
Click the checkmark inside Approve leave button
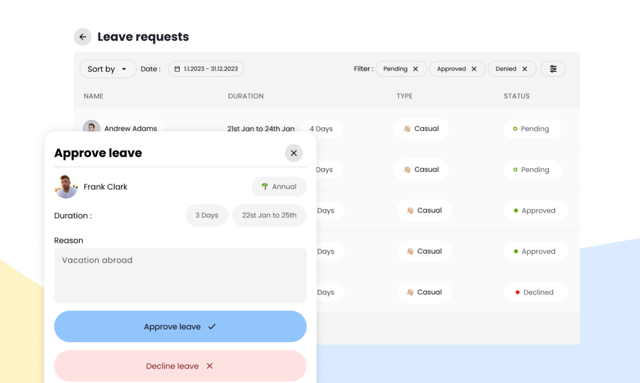(x=212, y=326)
